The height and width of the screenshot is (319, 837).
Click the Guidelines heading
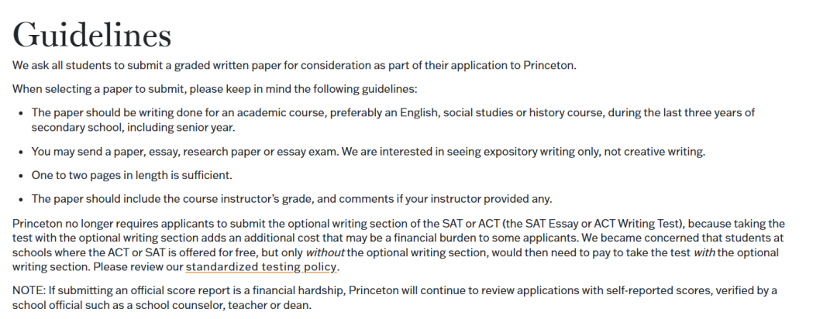(x=91, y=35)
